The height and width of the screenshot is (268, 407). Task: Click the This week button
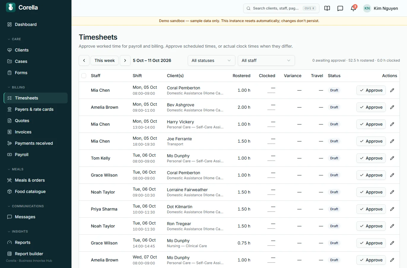105,60
